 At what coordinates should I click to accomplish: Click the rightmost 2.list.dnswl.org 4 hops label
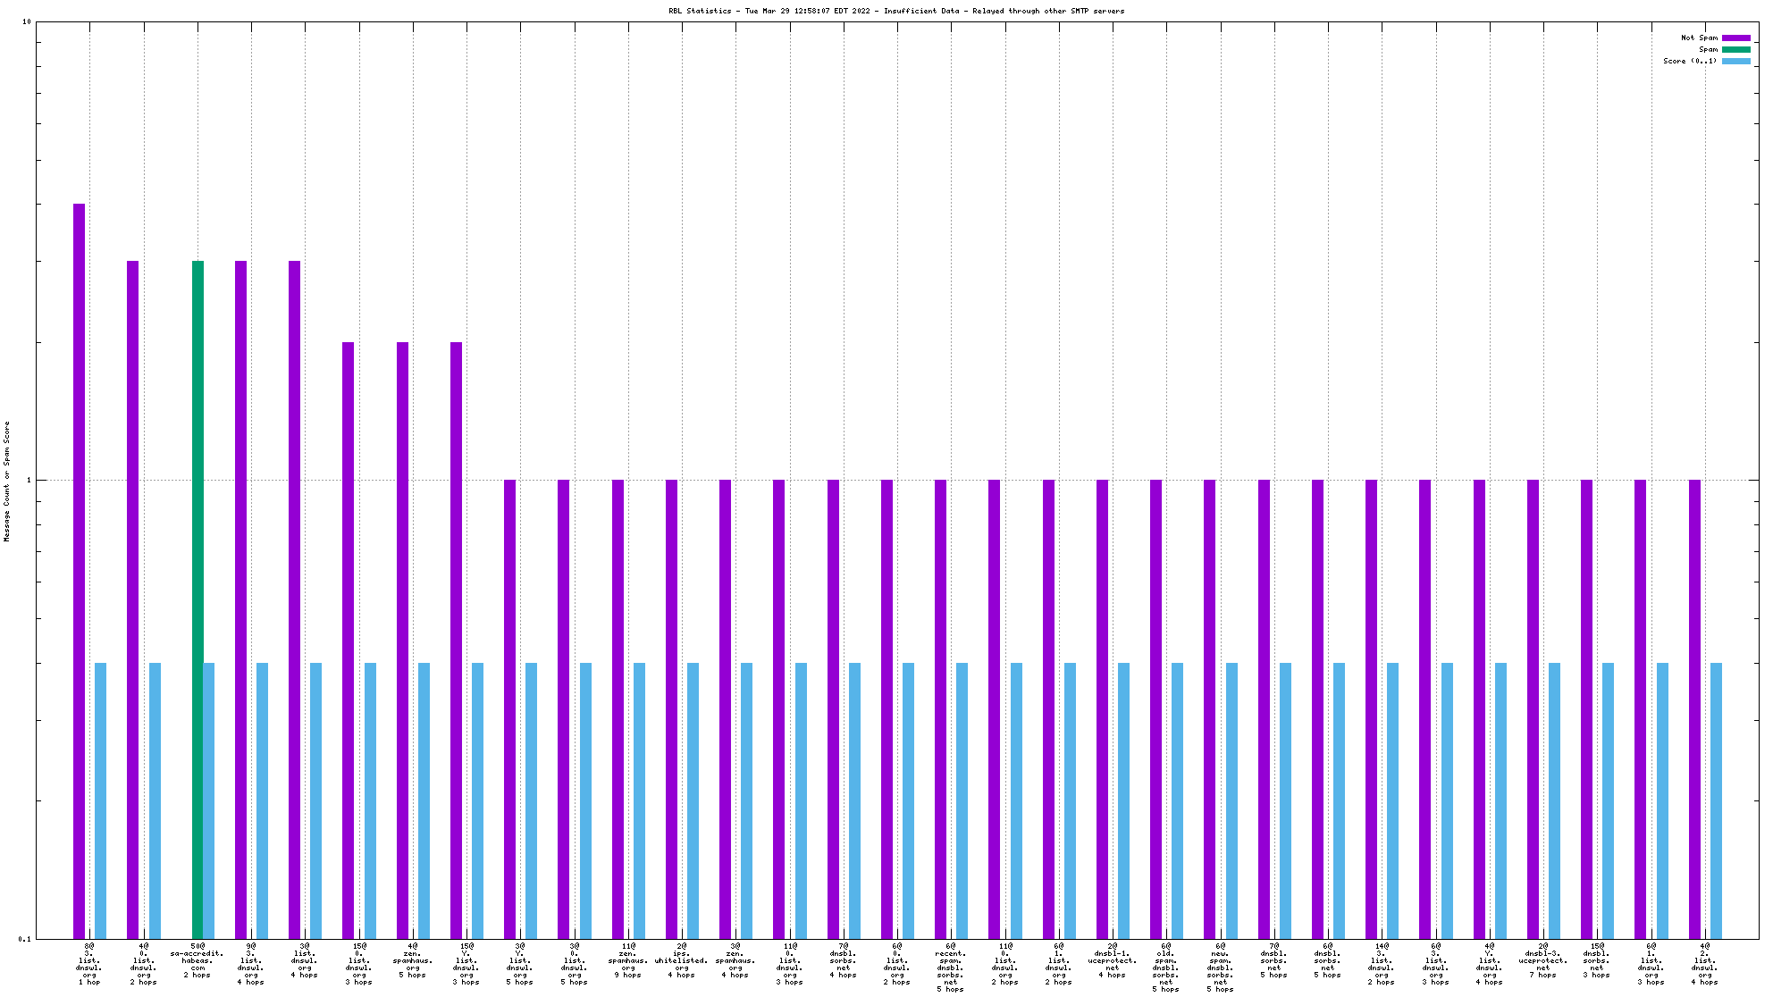(x=1704, y=964)
